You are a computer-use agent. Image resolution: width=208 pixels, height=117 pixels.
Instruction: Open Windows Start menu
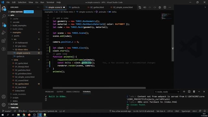[3, 115]
